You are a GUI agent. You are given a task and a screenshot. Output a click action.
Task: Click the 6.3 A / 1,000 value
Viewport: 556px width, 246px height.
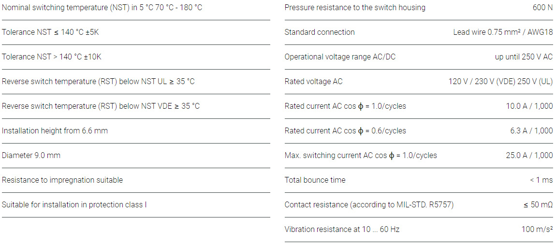[531, 131]
